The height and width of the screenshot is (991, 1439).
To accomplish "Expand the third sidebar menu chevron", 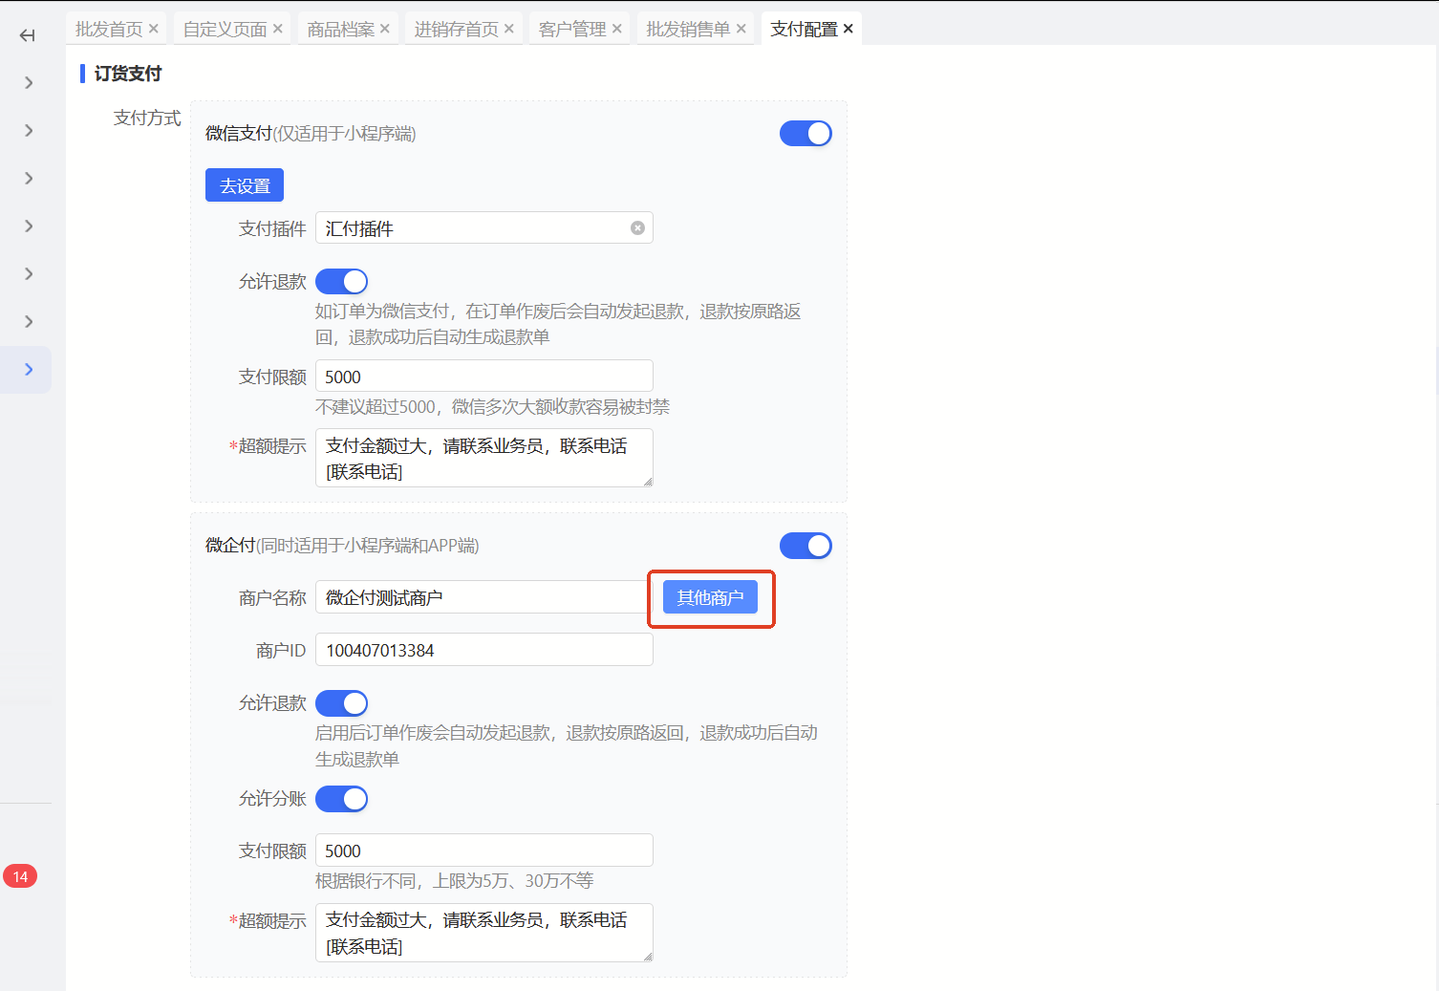I will click(29, 179).
